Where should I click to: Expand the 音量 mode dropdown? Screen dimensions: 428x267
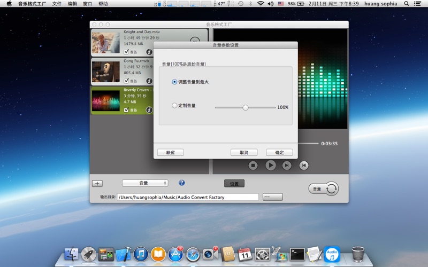(145, 183)
